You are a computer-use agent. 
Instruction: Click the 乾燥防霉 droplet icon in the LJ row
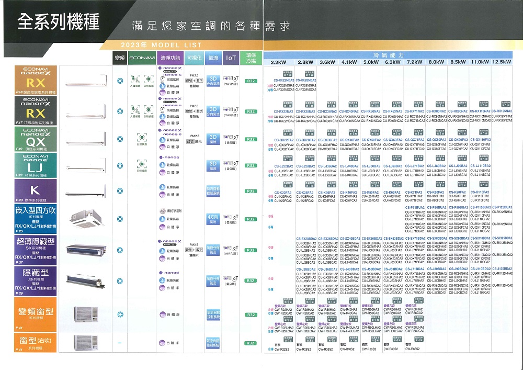[x=162, y=164]
